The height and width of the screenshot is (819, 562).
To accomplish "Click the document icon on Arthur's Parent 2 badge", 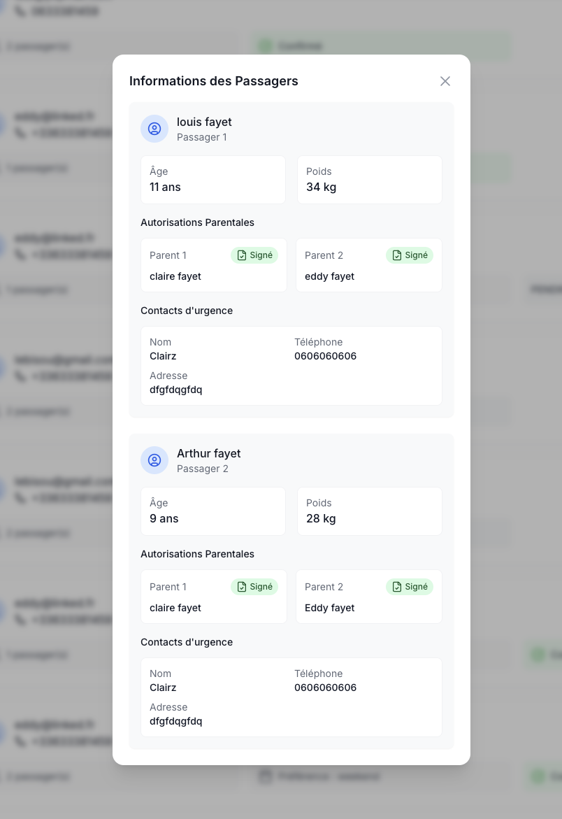I will click(397, 587).
